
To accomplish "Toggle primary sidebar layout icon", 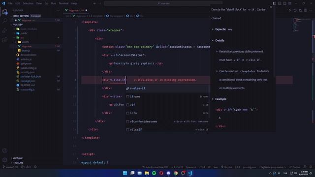I will pos(275,3).
